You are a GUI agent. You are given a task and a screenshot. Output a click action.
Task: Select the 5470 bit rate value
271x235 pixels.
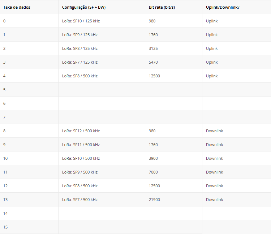pyautogui.click(x=153, y=62)
